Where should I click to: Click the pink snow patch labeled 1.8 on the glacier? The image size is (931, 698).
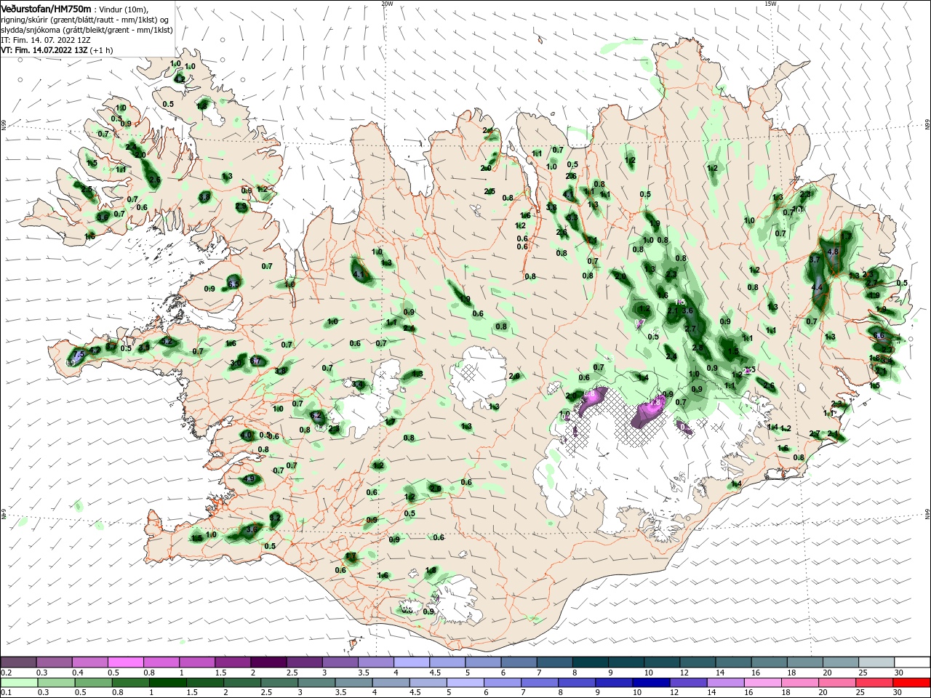[650, 411]
